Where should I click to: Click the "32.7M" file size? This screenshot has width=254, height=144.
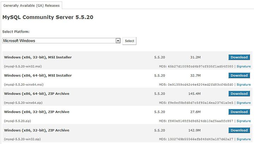pyautogui.click(x=195, y=75)
